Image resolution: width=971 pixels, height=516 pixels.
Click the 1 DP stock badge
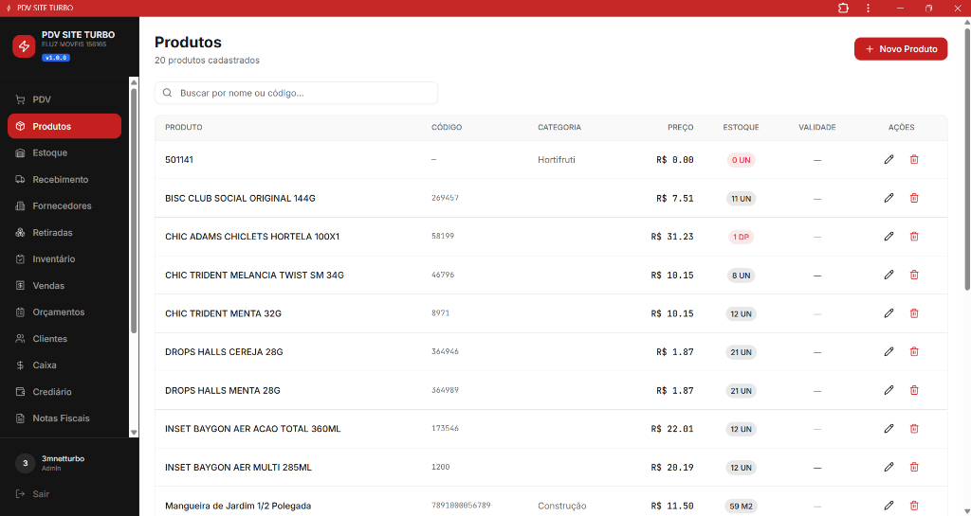click(x=741, y=237)
